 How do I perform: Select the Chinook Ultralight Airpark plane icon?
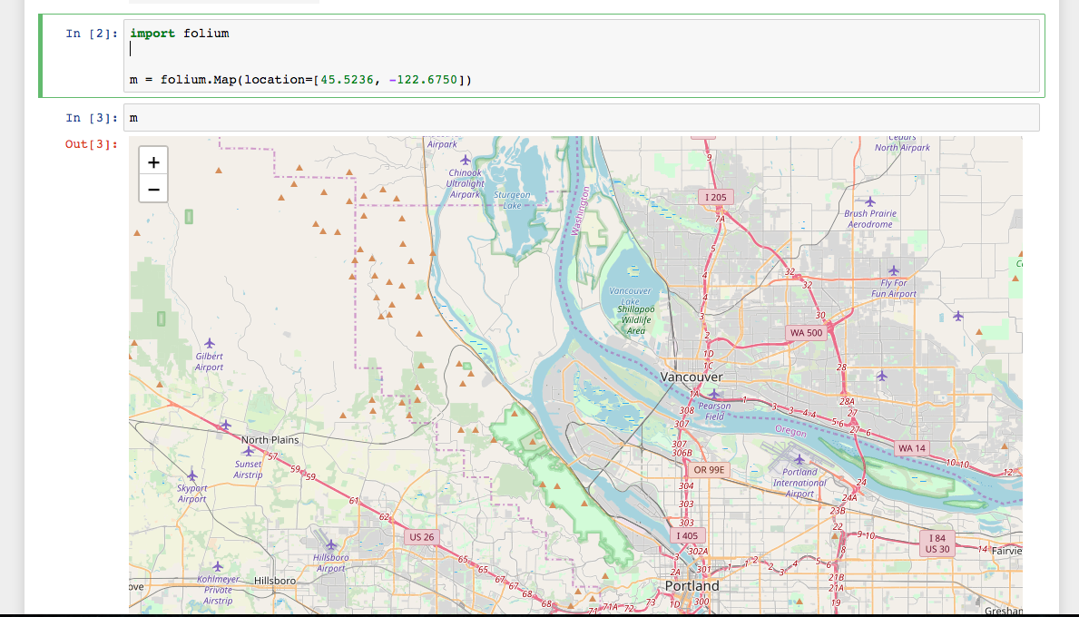[x=466, y=161]
